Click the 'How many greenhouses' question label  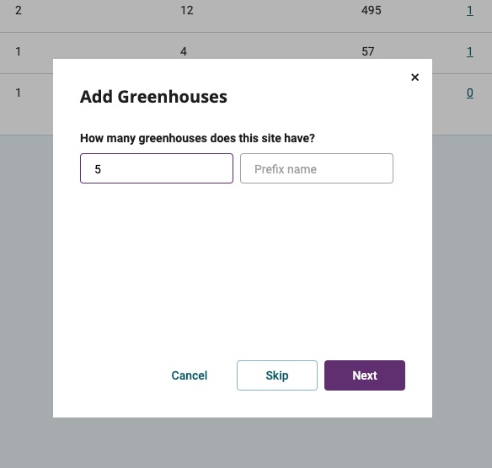[197, 138]
